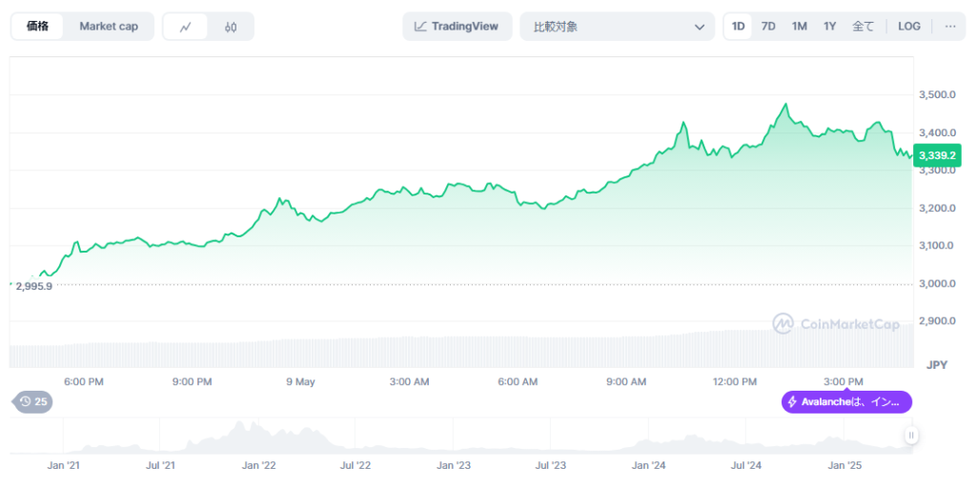The width and height of the screenshot is (976, 487).
Task: Open the three-dots more options menu
Action: [949, 27]
